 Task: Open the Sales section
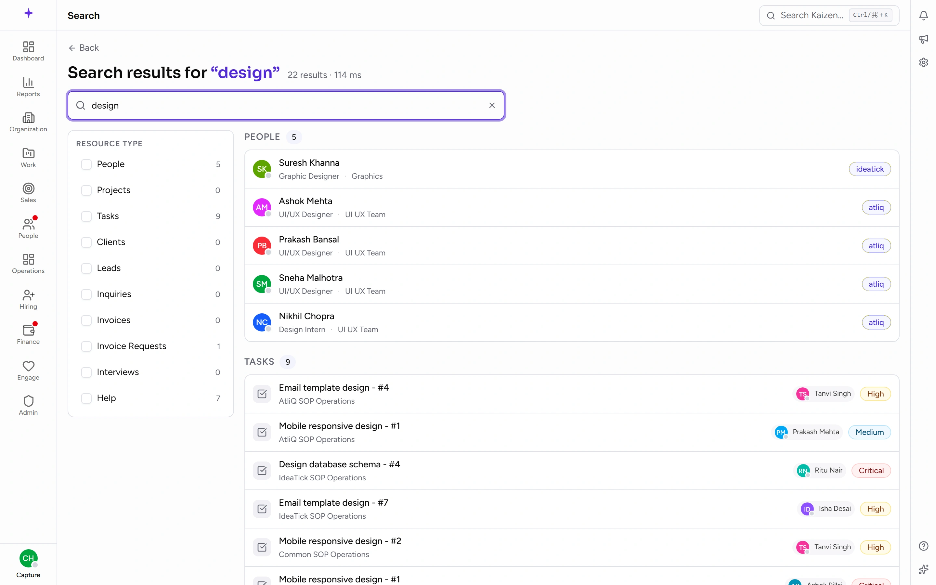(x=28, y=193)
